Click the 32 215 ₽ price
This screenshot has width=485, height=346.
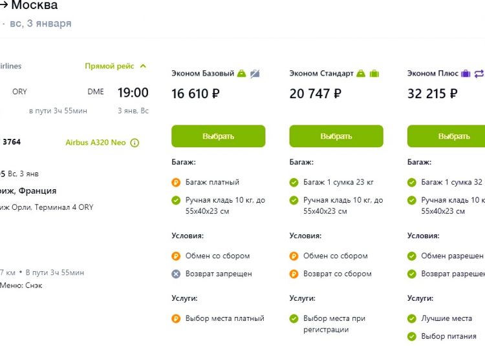pos(433,94)
